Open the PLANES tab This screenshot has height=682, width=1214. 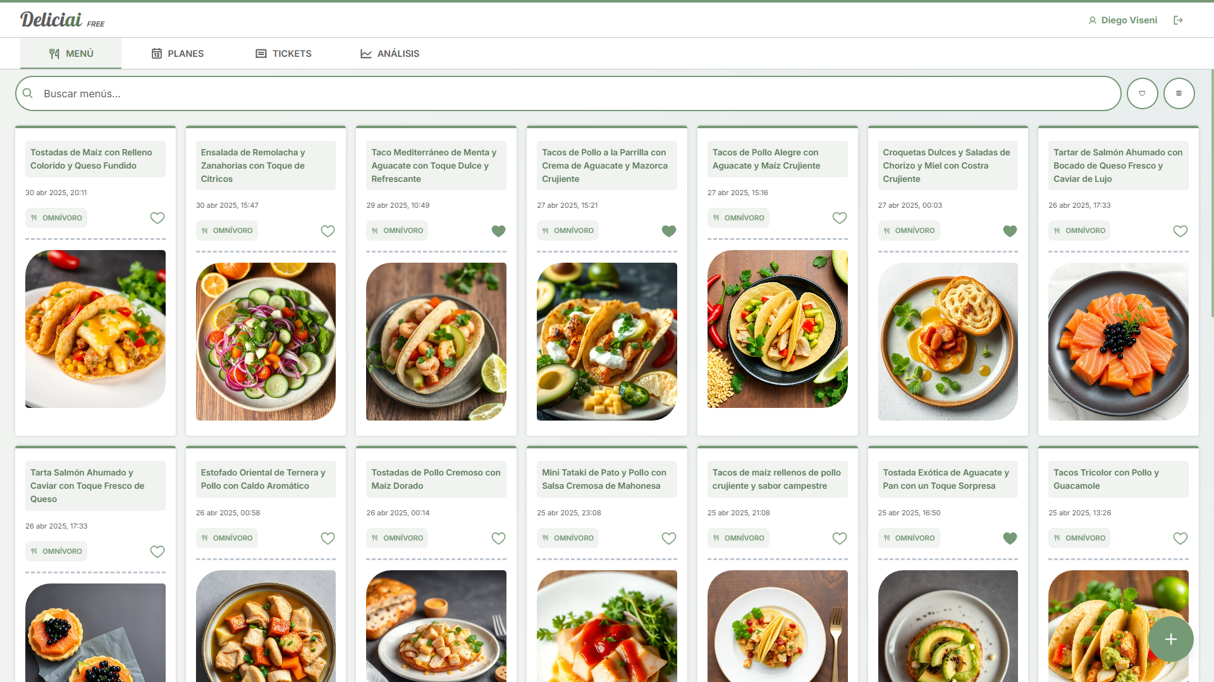tap(178, 54)
